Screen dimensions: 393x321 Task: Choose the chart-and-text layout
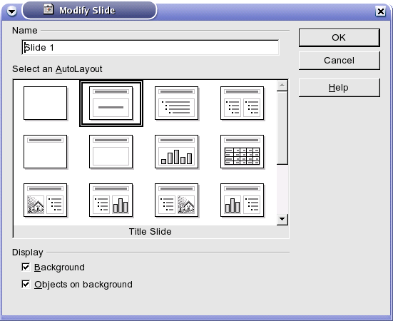click(x=243, y=200)
